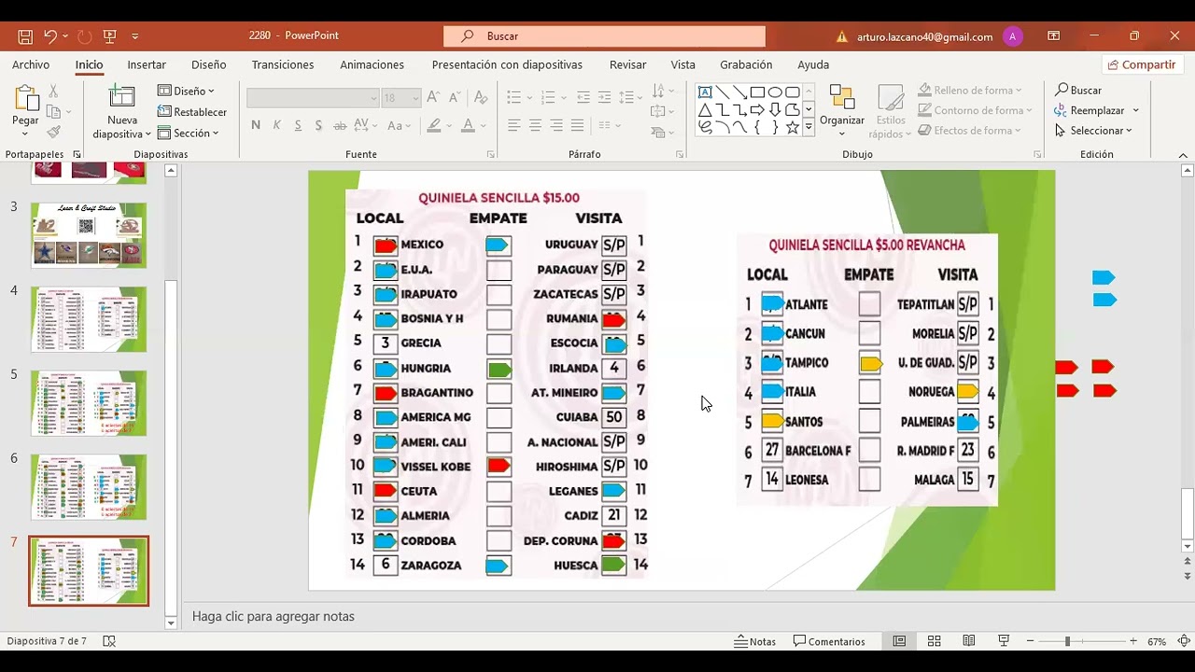
Task: Open Notas pane from status bar
Action: [x=754, y=641]
